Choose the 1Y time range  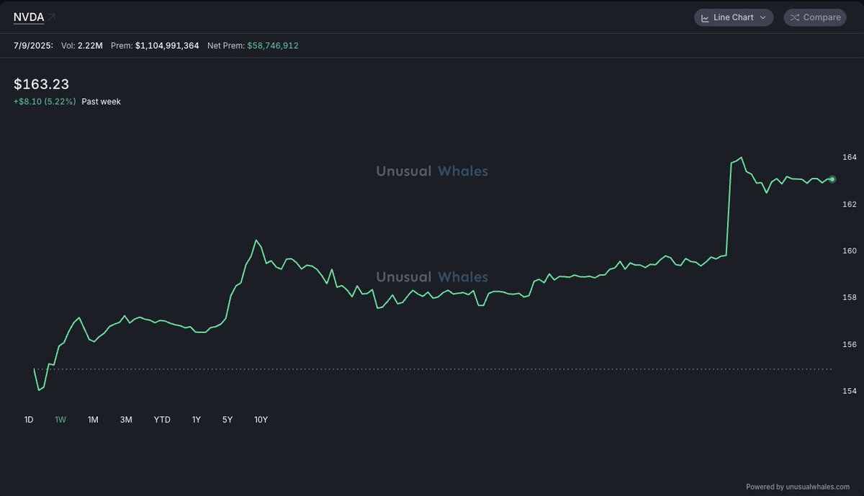[196, 420]
